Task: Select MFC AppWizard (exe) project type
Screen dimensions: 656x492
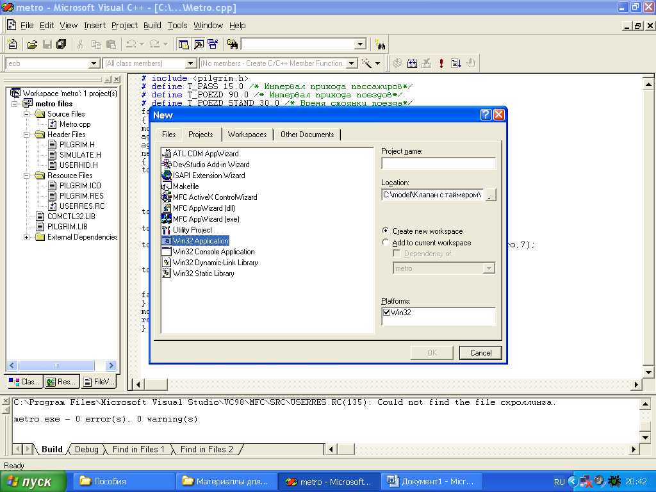Action: pos(201,219)
